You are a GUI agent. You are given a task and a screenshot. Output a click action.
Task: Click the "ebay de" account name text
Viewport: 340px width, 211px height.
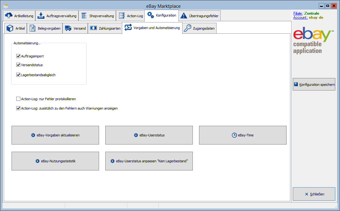[316, 17]
